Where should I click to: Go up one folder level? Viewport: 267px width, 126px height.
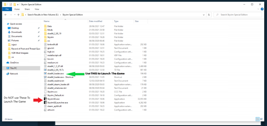click(x=18, y=15)
